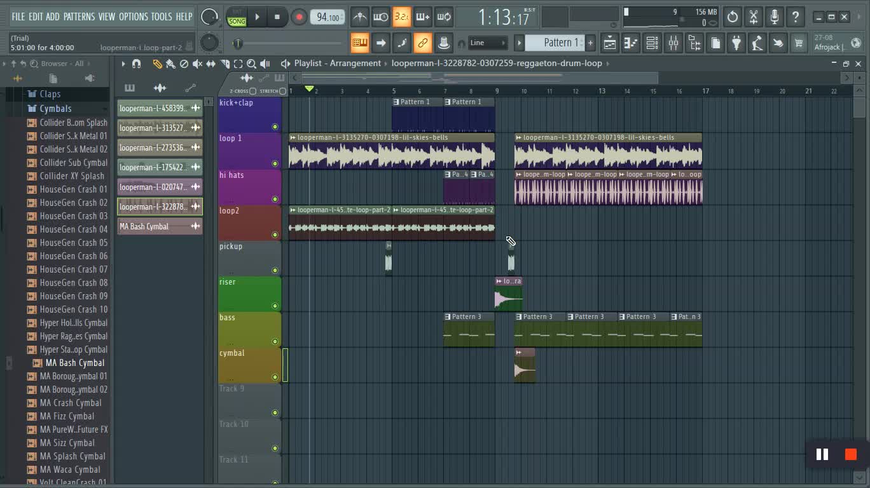Image resolution: width=870 pixels, height=488 pixels.
Task: Mute the riser track green light
Action: (275, 306)
